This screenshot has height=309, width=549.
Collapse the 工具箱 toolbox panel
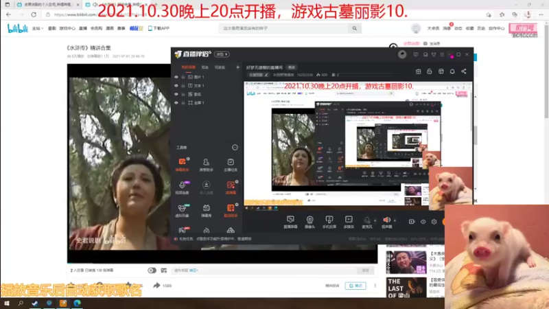(x=235, y=148)
